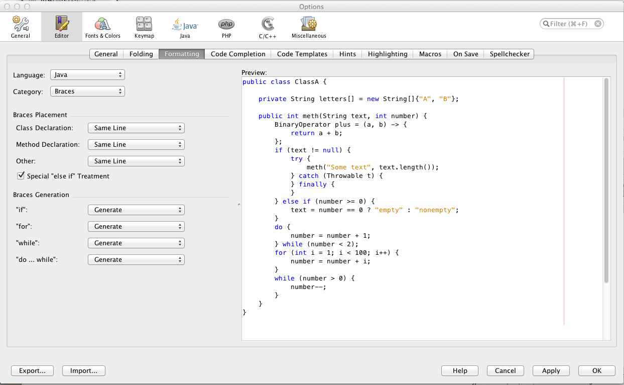Change Class Declaration brace placement
Screen dimensions: 624x385
click(x=136, y=128)
